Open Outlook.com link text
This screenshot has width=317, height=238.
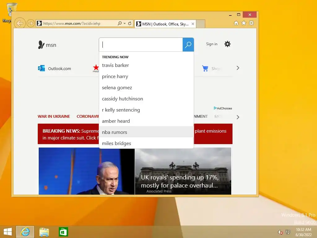point(59,68)
